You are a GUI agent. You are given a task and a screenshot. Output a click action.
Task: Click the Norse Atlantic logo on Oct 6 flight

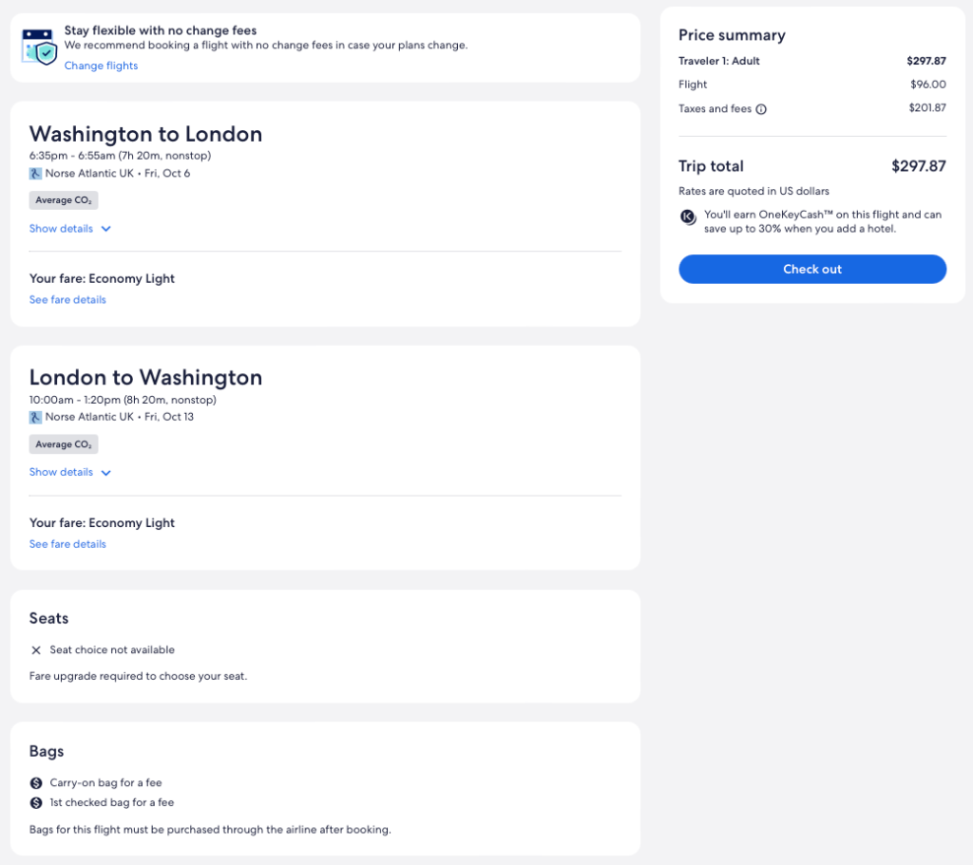coord(35,174)
